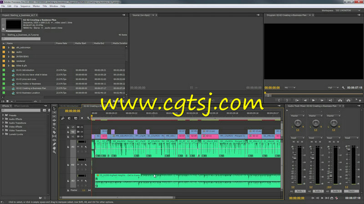Viewport: 364px width, 204px height.
Task: Toggle Linked Selection in timeline header
Action: coord(76,118)
